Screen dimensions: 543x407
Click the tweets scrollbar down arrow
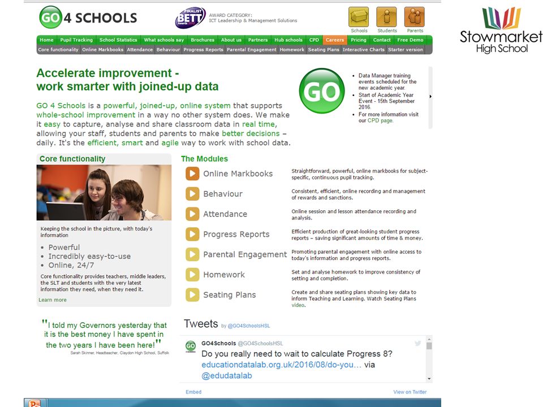coord(429,379)
